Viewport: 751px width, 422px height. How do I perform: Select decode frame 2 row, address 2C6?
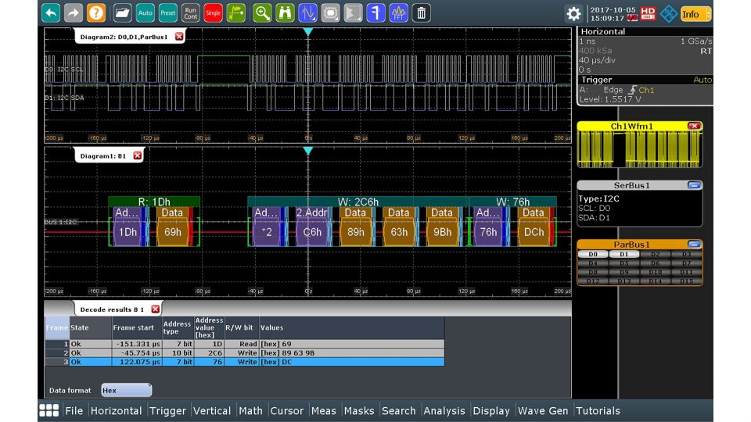[245, 352]
